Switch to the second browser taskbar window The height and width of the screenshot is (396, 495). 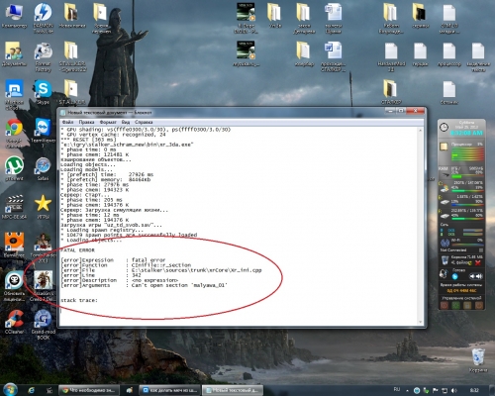(169, 390)
